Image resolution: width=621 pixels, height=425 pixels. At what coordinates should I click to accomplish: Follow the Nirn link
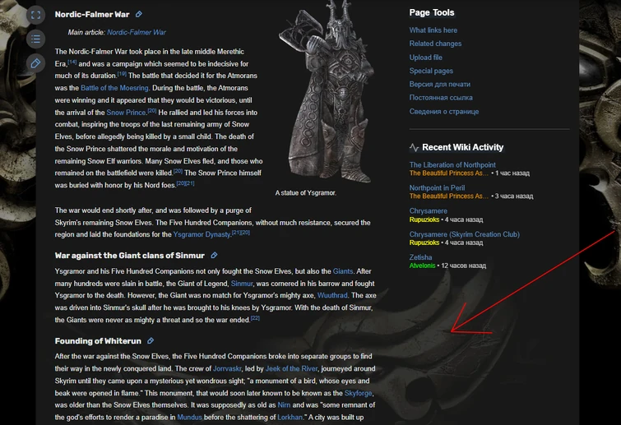(x=284, y=404)
